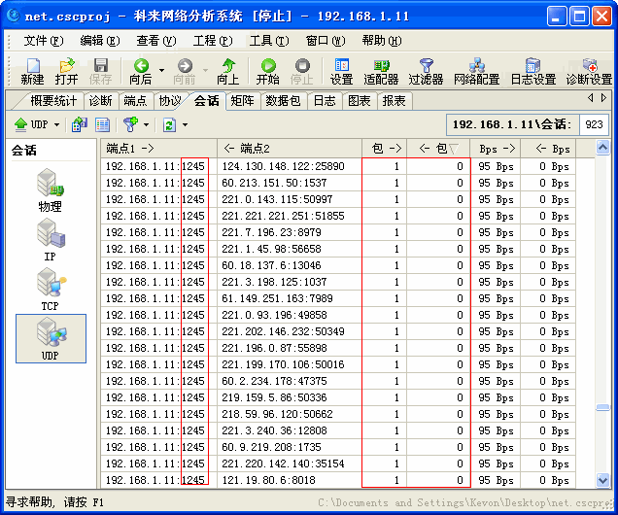This screenshot has height=515, width=618.
Task: Switch to the 矩阵 (Matrix) tab
Action: (x=241, y=101)
